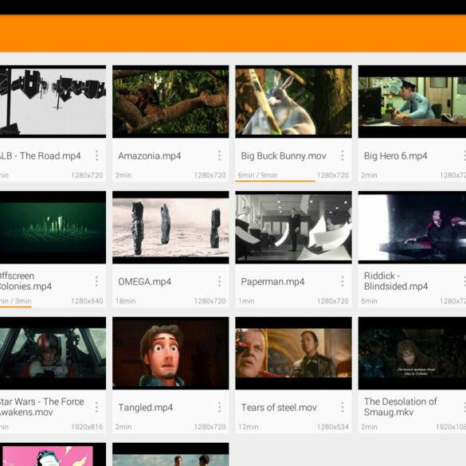Play the Offscreen Colonies thumbnail
This screenshot has width=466, height=466.
(53, 227)
